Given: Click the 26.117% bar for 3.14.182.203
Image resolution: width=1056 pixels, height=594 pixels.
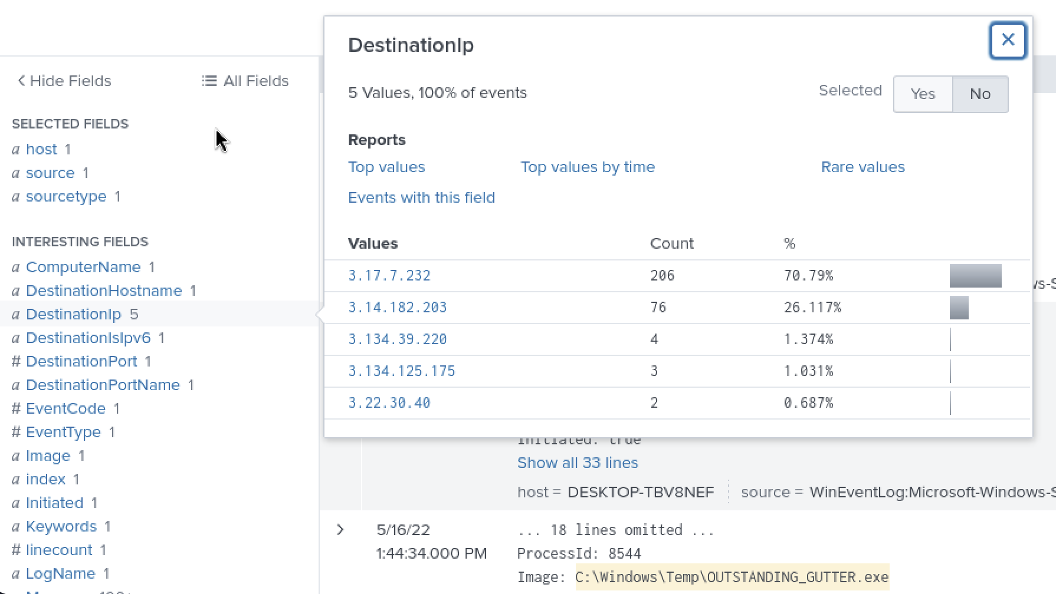Looking at the screenshot, I should click(959, 308).
